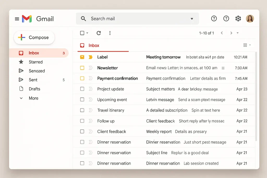Select the Newsletter email checkbox
Viewport: 267px width, 178px height.
pos(82,68)
